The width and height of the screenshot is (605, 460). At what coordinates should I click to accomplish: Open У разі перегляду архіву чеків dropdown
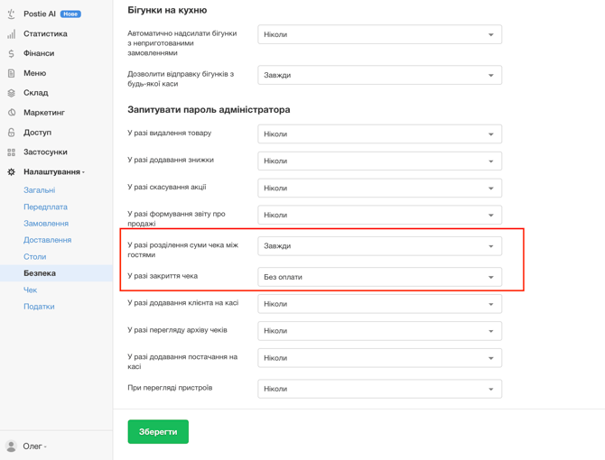(379, 331)
